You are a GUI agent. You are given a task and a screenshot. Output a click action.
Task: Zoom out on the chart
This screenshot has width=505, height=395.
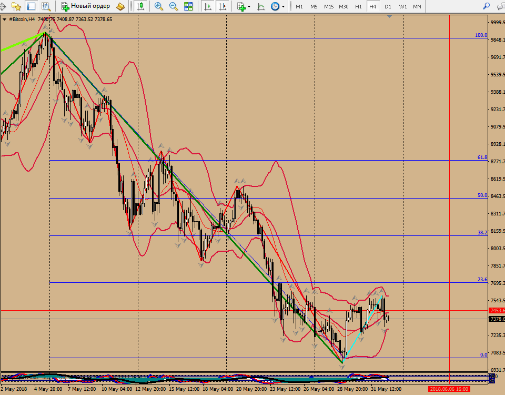coord(173,6)
